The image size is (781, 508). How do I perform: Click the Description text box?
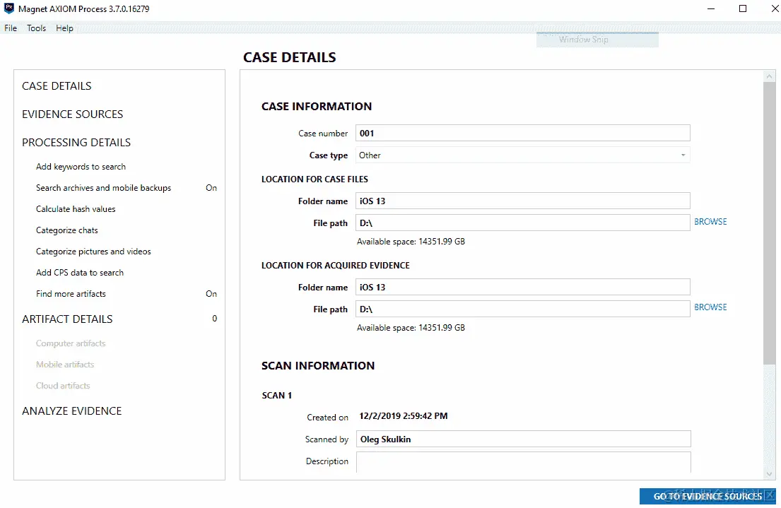point(524,462)
